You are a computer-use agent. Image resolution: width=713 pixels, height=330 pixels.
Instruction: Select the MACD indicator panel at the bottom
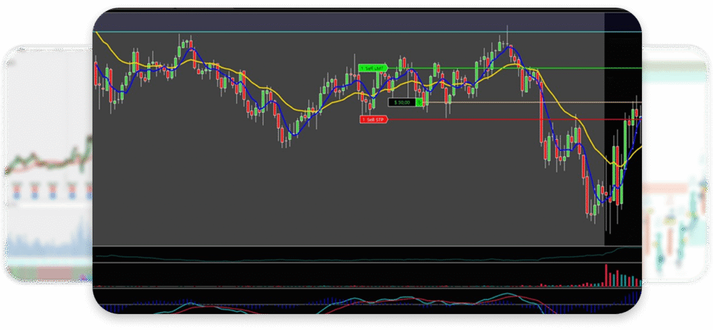(x=348, y=305)
